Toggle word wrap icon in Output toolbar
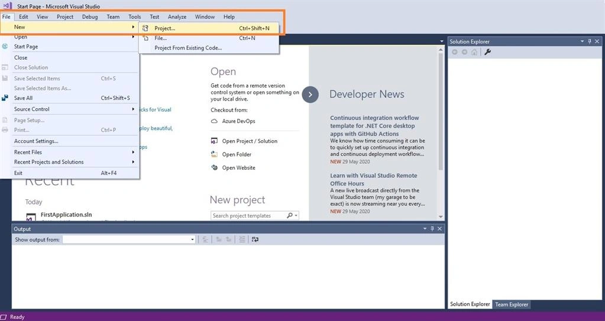This screenshot has height=321, width=605. 255,239
